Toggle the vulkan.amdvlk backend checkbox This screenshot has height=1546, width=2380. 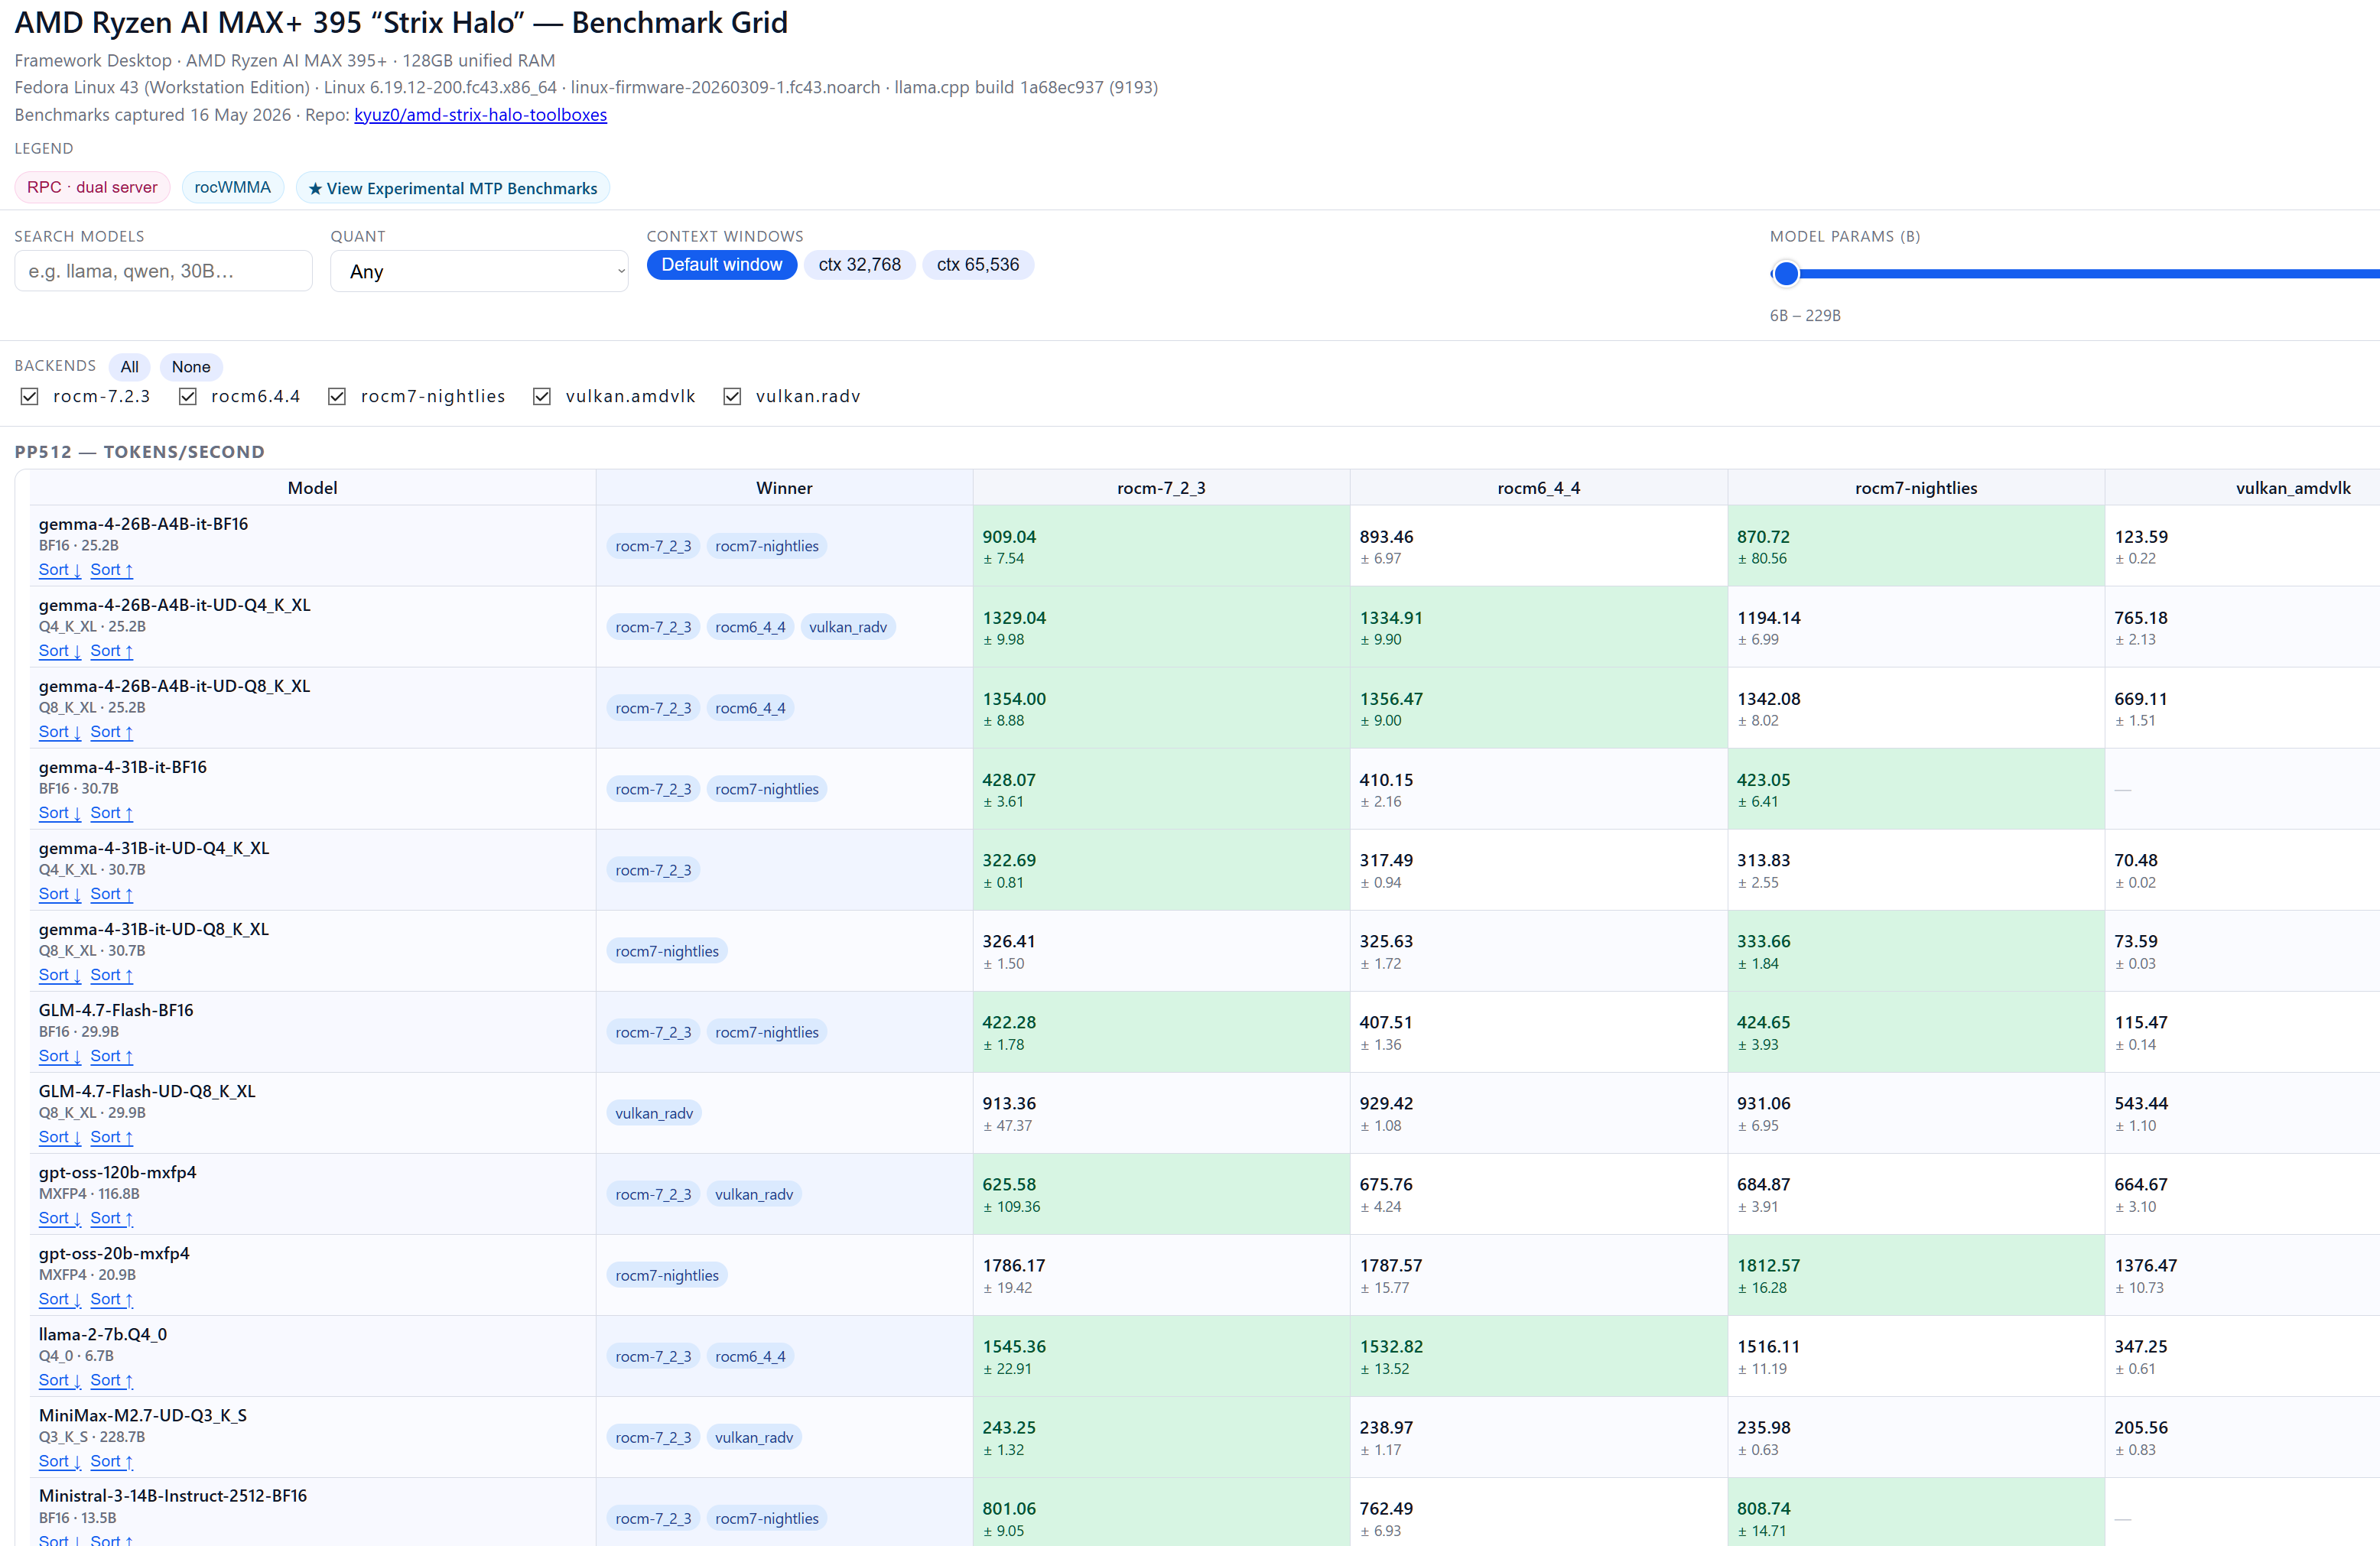pos(542,396)
